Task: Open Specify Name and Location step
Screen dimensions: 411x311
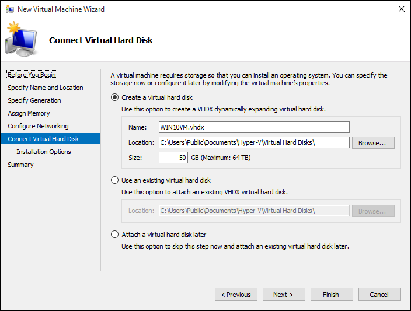Action: click(46, 88)
